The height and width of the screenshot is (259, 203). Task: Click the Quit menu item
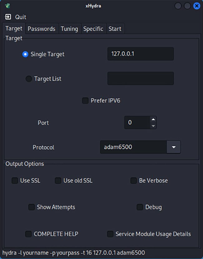click(x=21, y=17)
